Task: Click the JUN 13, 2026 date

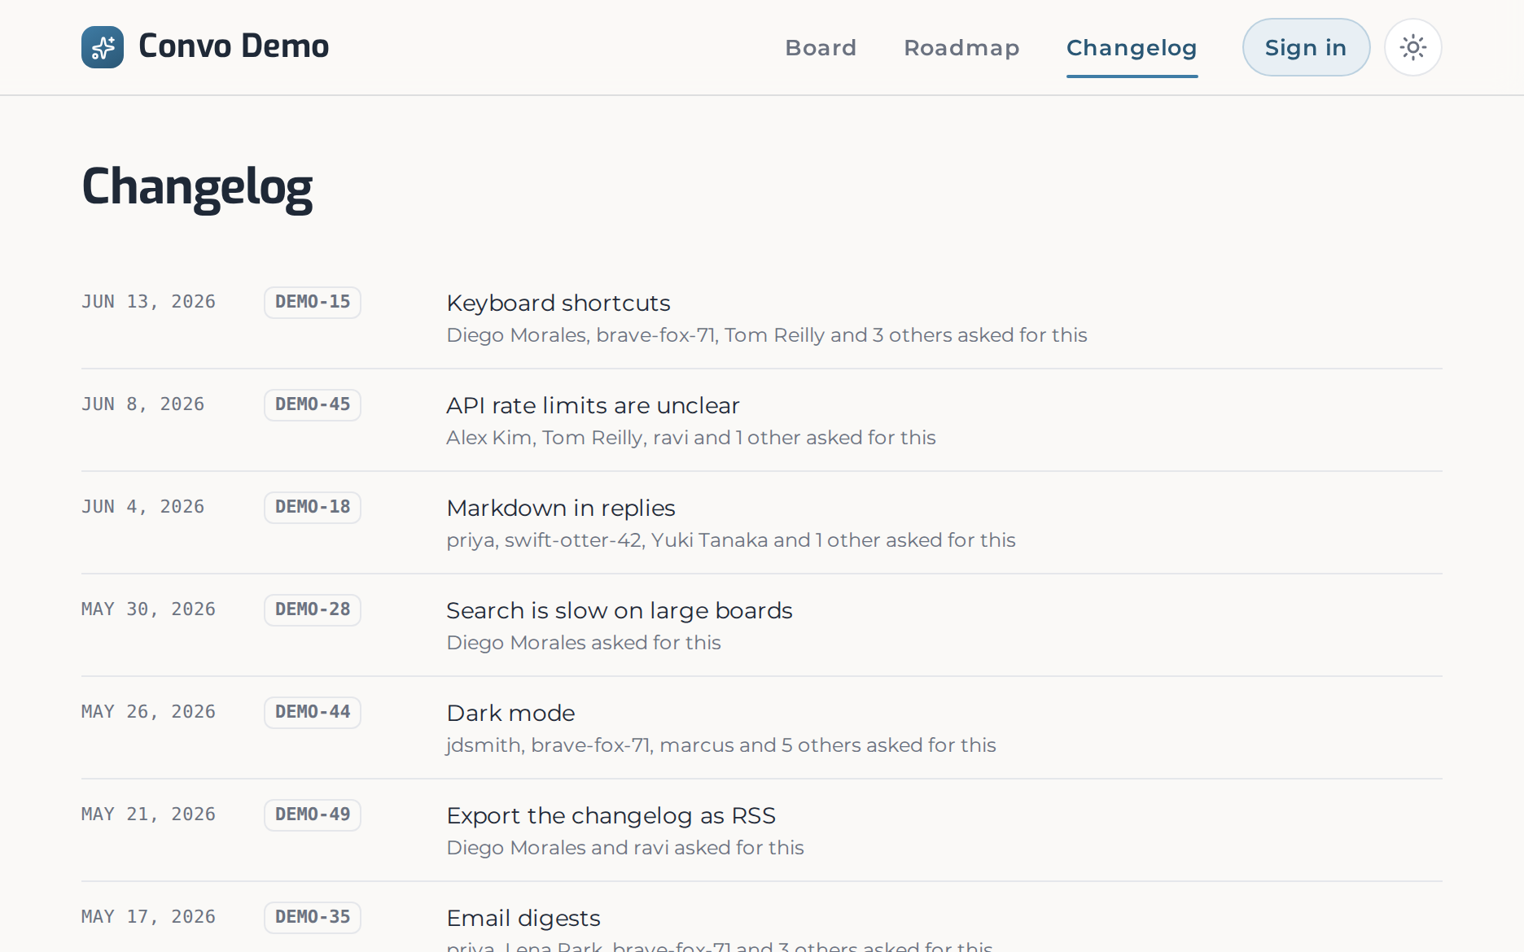Action: pos(148,302)
